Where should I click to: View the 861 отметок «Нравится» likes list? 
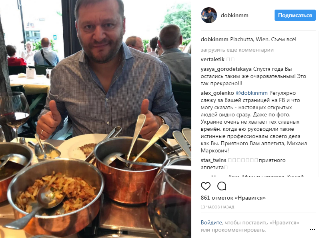[x=233, y=198]
